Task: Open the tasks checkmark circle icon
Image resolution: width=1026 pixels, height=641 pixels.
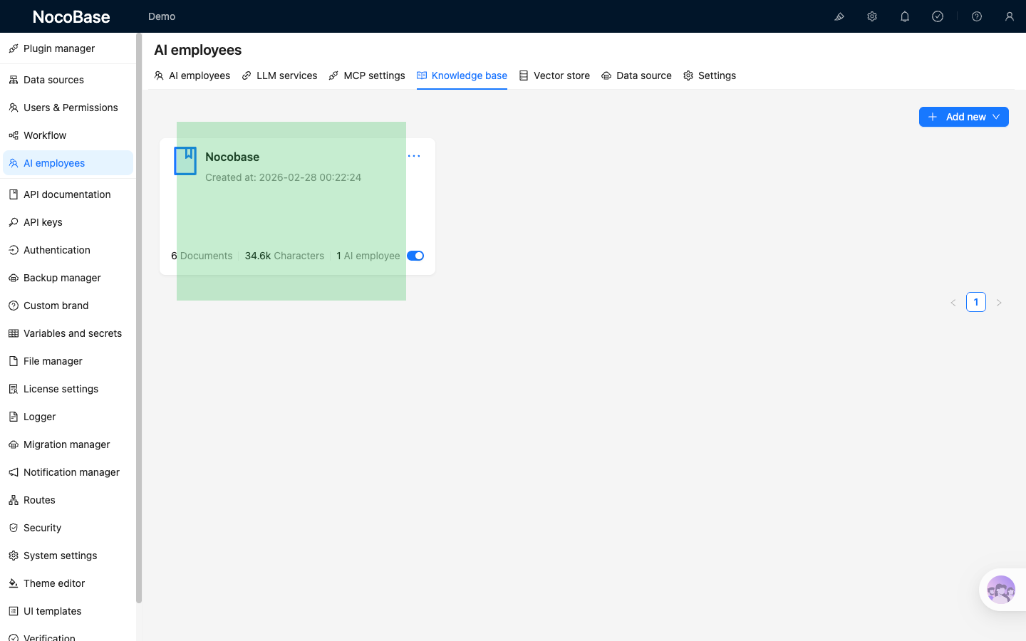Action: (938, 16)
